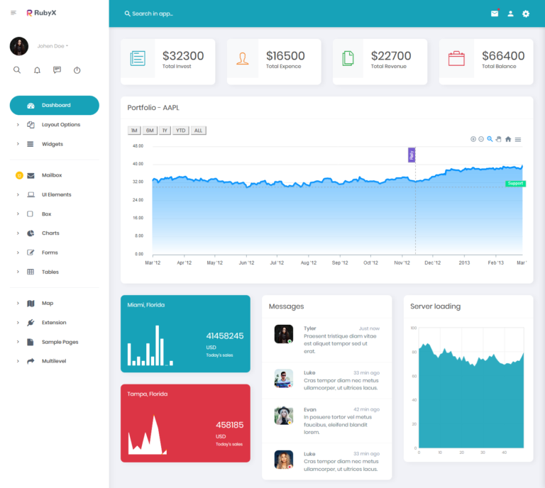
Task: Select the ALL chart range button
Action: [198, 131]
